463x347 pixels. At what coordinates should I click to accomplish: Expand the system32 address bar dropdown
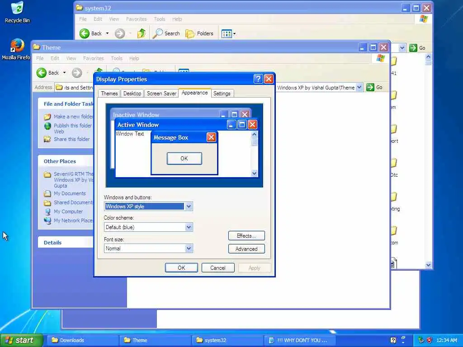402,48
